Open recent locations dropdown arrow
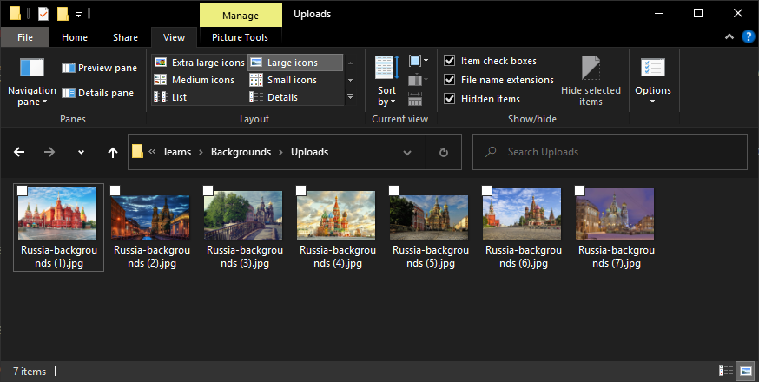The width and height of the screenshot is (759, 382). [81, 152]
